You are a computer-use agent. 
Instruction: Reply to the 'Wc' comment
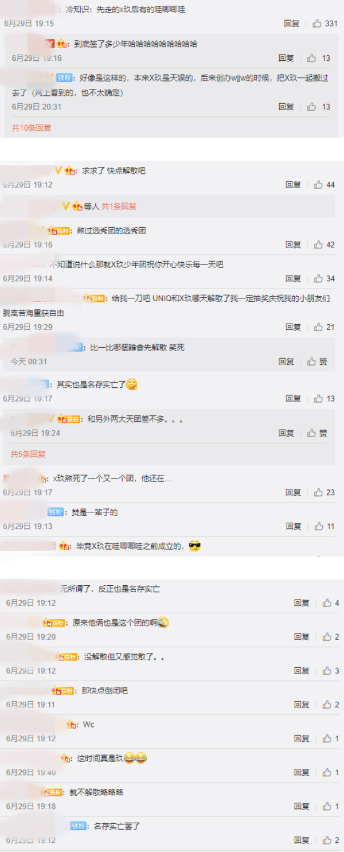[302, 738]
